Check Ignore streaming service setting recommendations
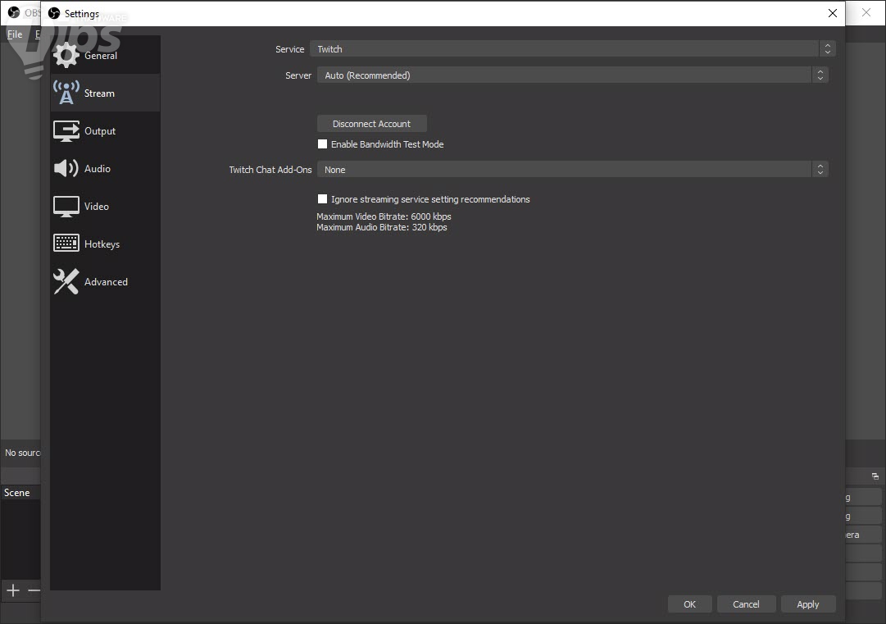The width and height of the screenshot is (886, 624). pyautogui.click(x=323, y=199)
